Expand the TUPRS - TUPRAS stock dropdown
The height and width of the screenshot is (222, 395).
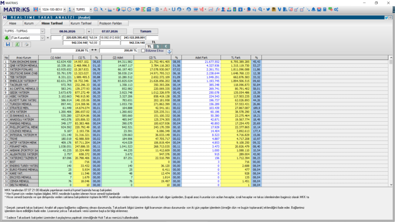[x=42, y=31]
